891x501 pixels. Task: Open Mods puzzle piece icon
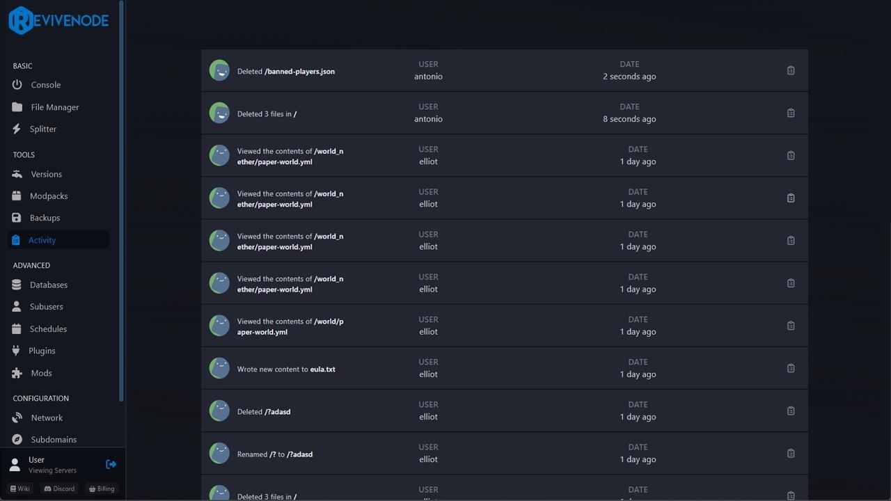tap(17, 373)
